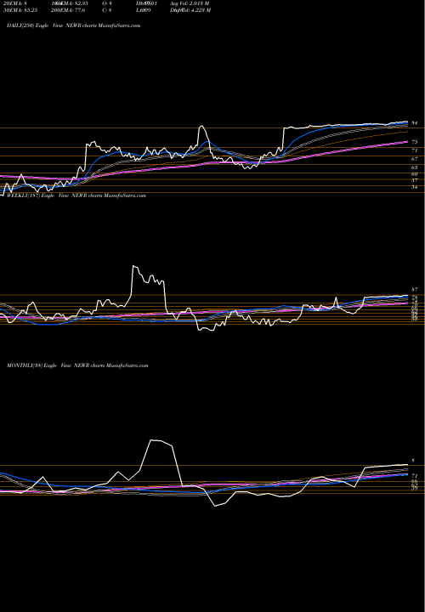Click the 200EMA: 77.6 label
This screenshot has height=612, width=425.
[x=68, y=10]
